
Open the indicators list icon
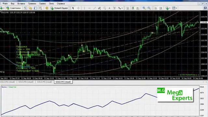(x=167, y=8)
